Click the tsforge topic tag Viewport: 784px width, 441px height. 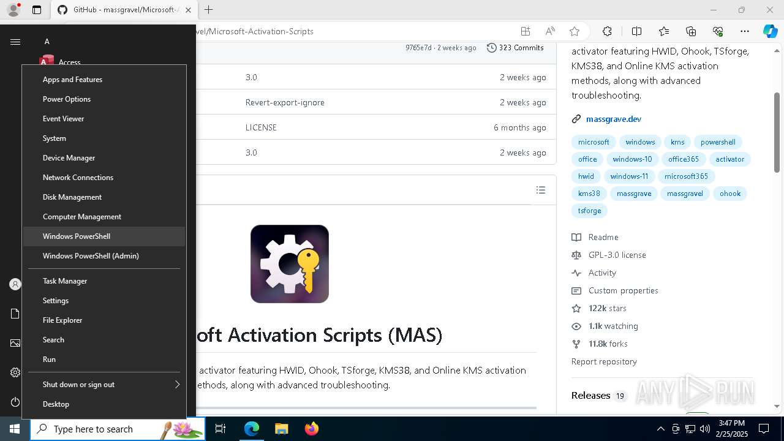pos(589,211)
